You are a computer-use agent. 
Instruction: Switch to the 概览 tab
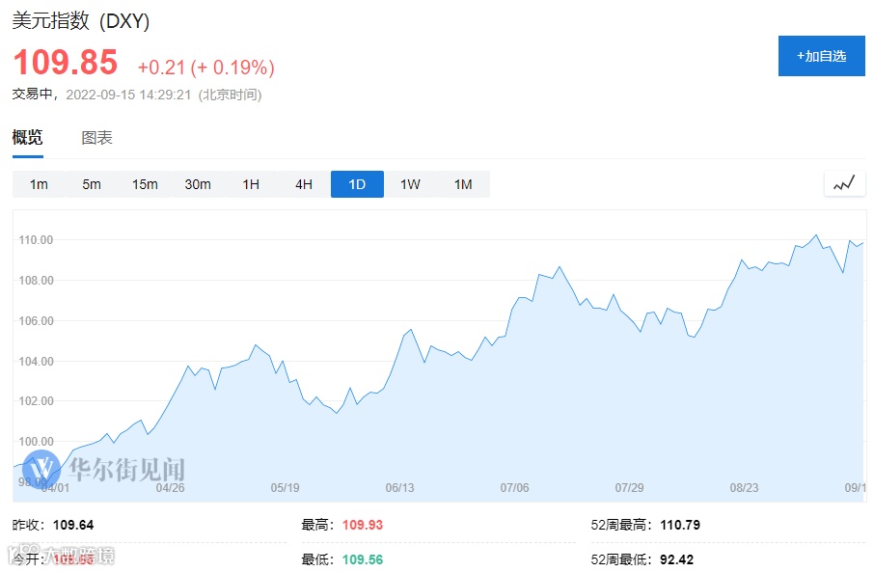point(27,137)
